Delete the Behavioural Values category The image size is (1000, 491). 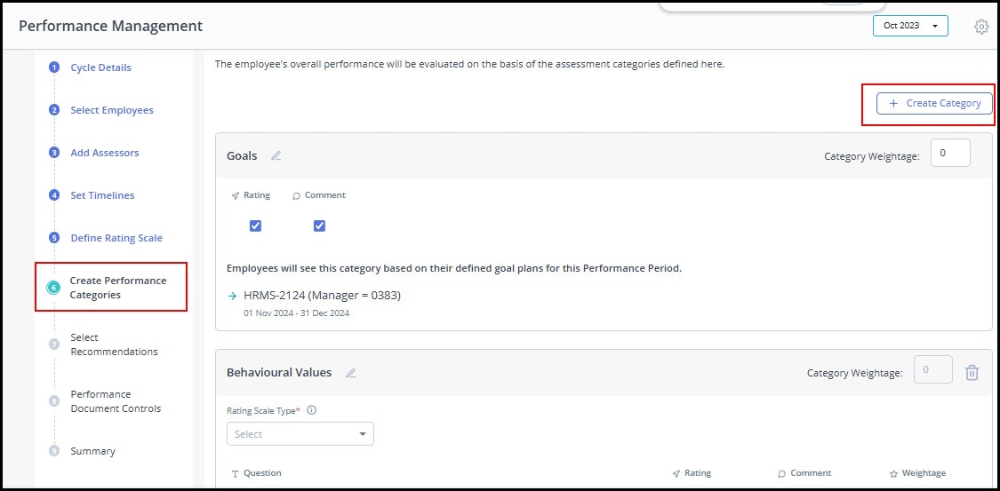(972, 373)
